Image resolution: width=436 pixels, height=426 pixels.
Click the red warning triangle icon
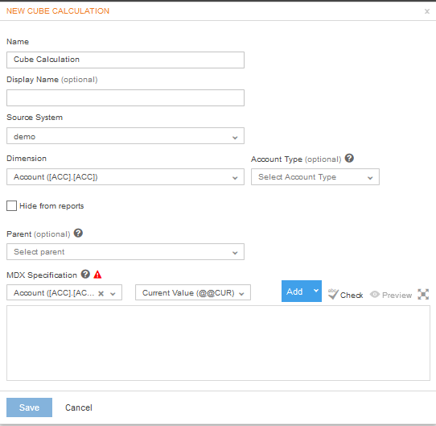point(97,275)
